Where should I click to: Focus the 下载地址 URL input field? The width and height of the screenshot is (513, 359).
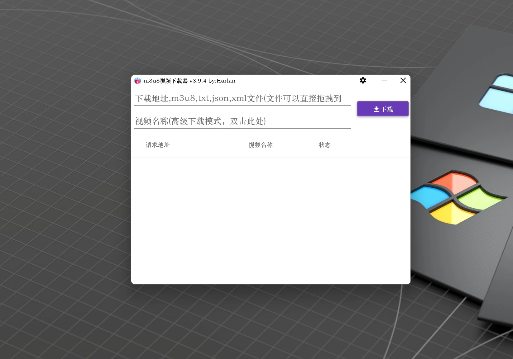click(x=242, y=98)
